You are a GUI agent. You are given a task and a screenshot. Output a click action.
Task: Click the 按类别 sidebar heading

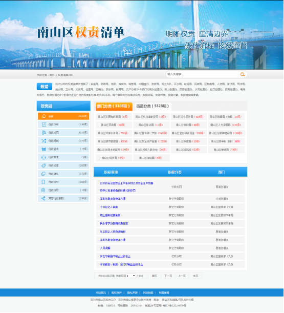tap(47, 106)
